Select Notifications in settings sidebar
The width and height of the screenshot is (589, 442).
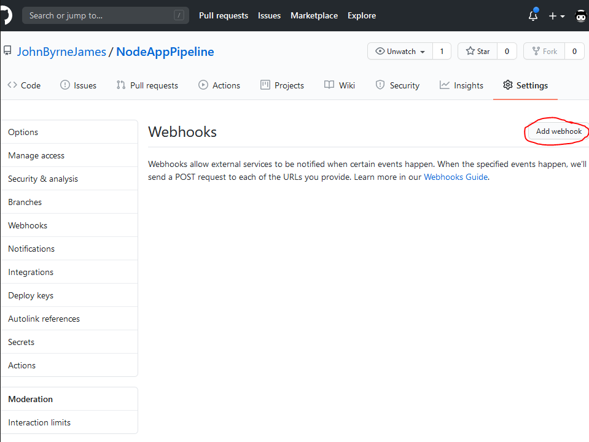69,248
